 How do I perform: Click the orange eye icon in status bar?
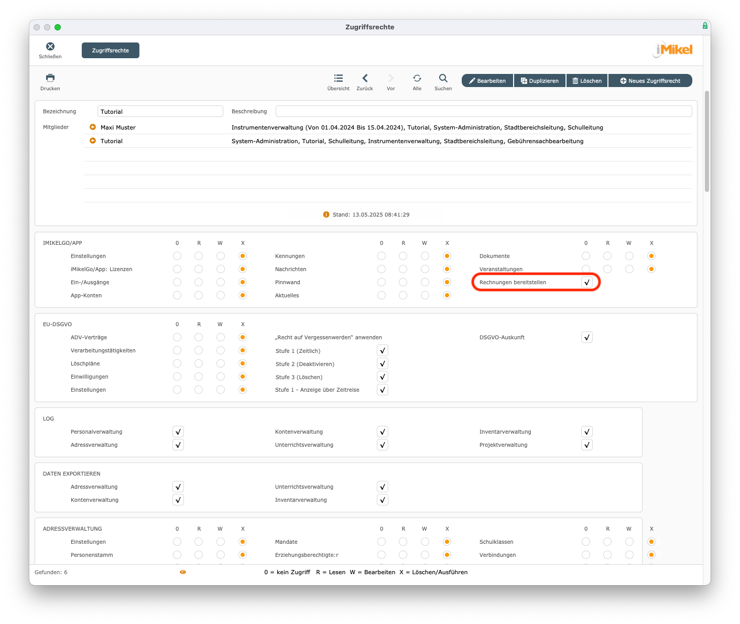pyautogui.click(x=183, y=572)
